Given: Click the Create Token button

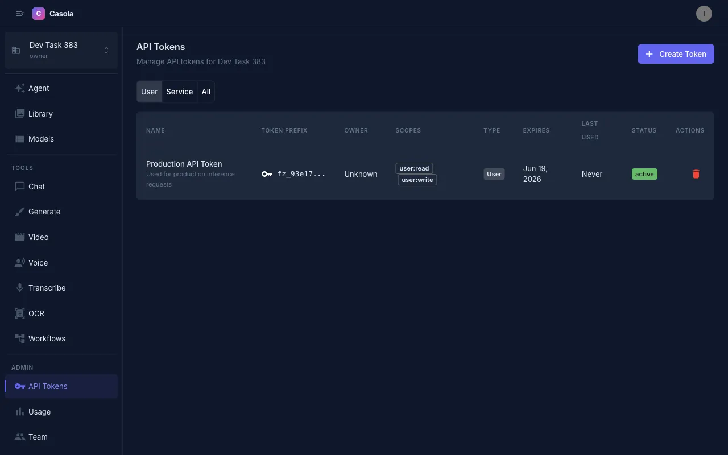Looking at the screenshot, I should tap(676, 53).
